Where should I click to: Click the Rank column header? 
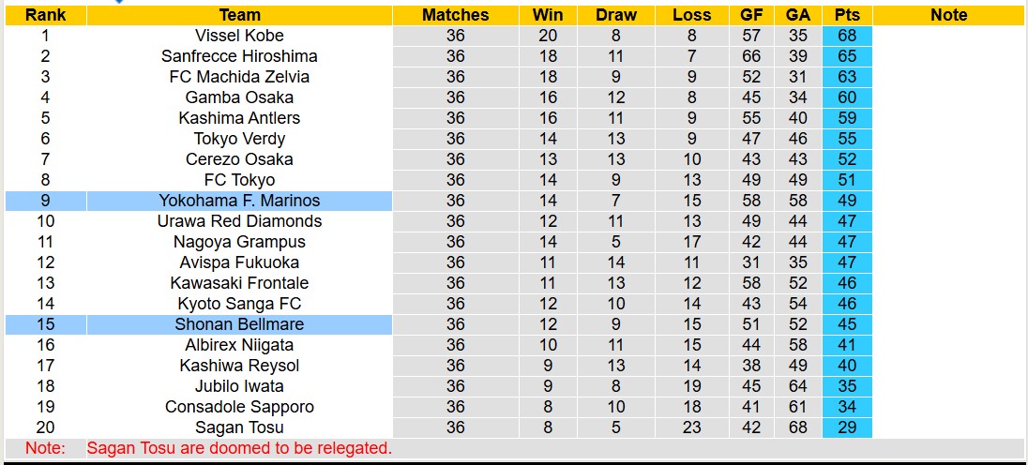coord(45,15)
